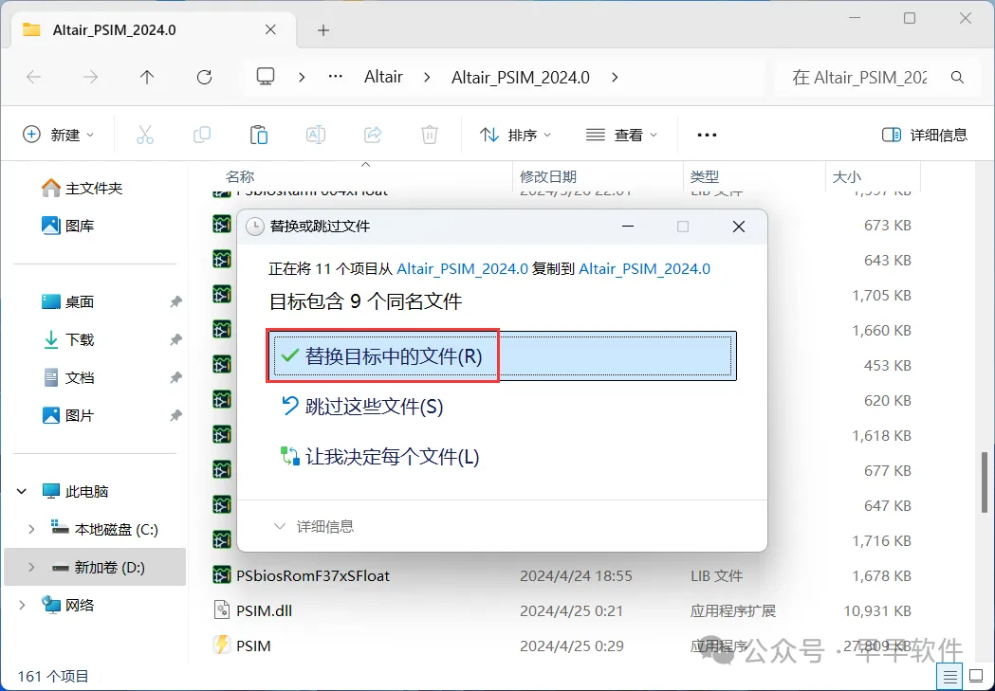Open 文档 documents in quick access
Viewport: 995px width, 691px height.
coord(68,378)
